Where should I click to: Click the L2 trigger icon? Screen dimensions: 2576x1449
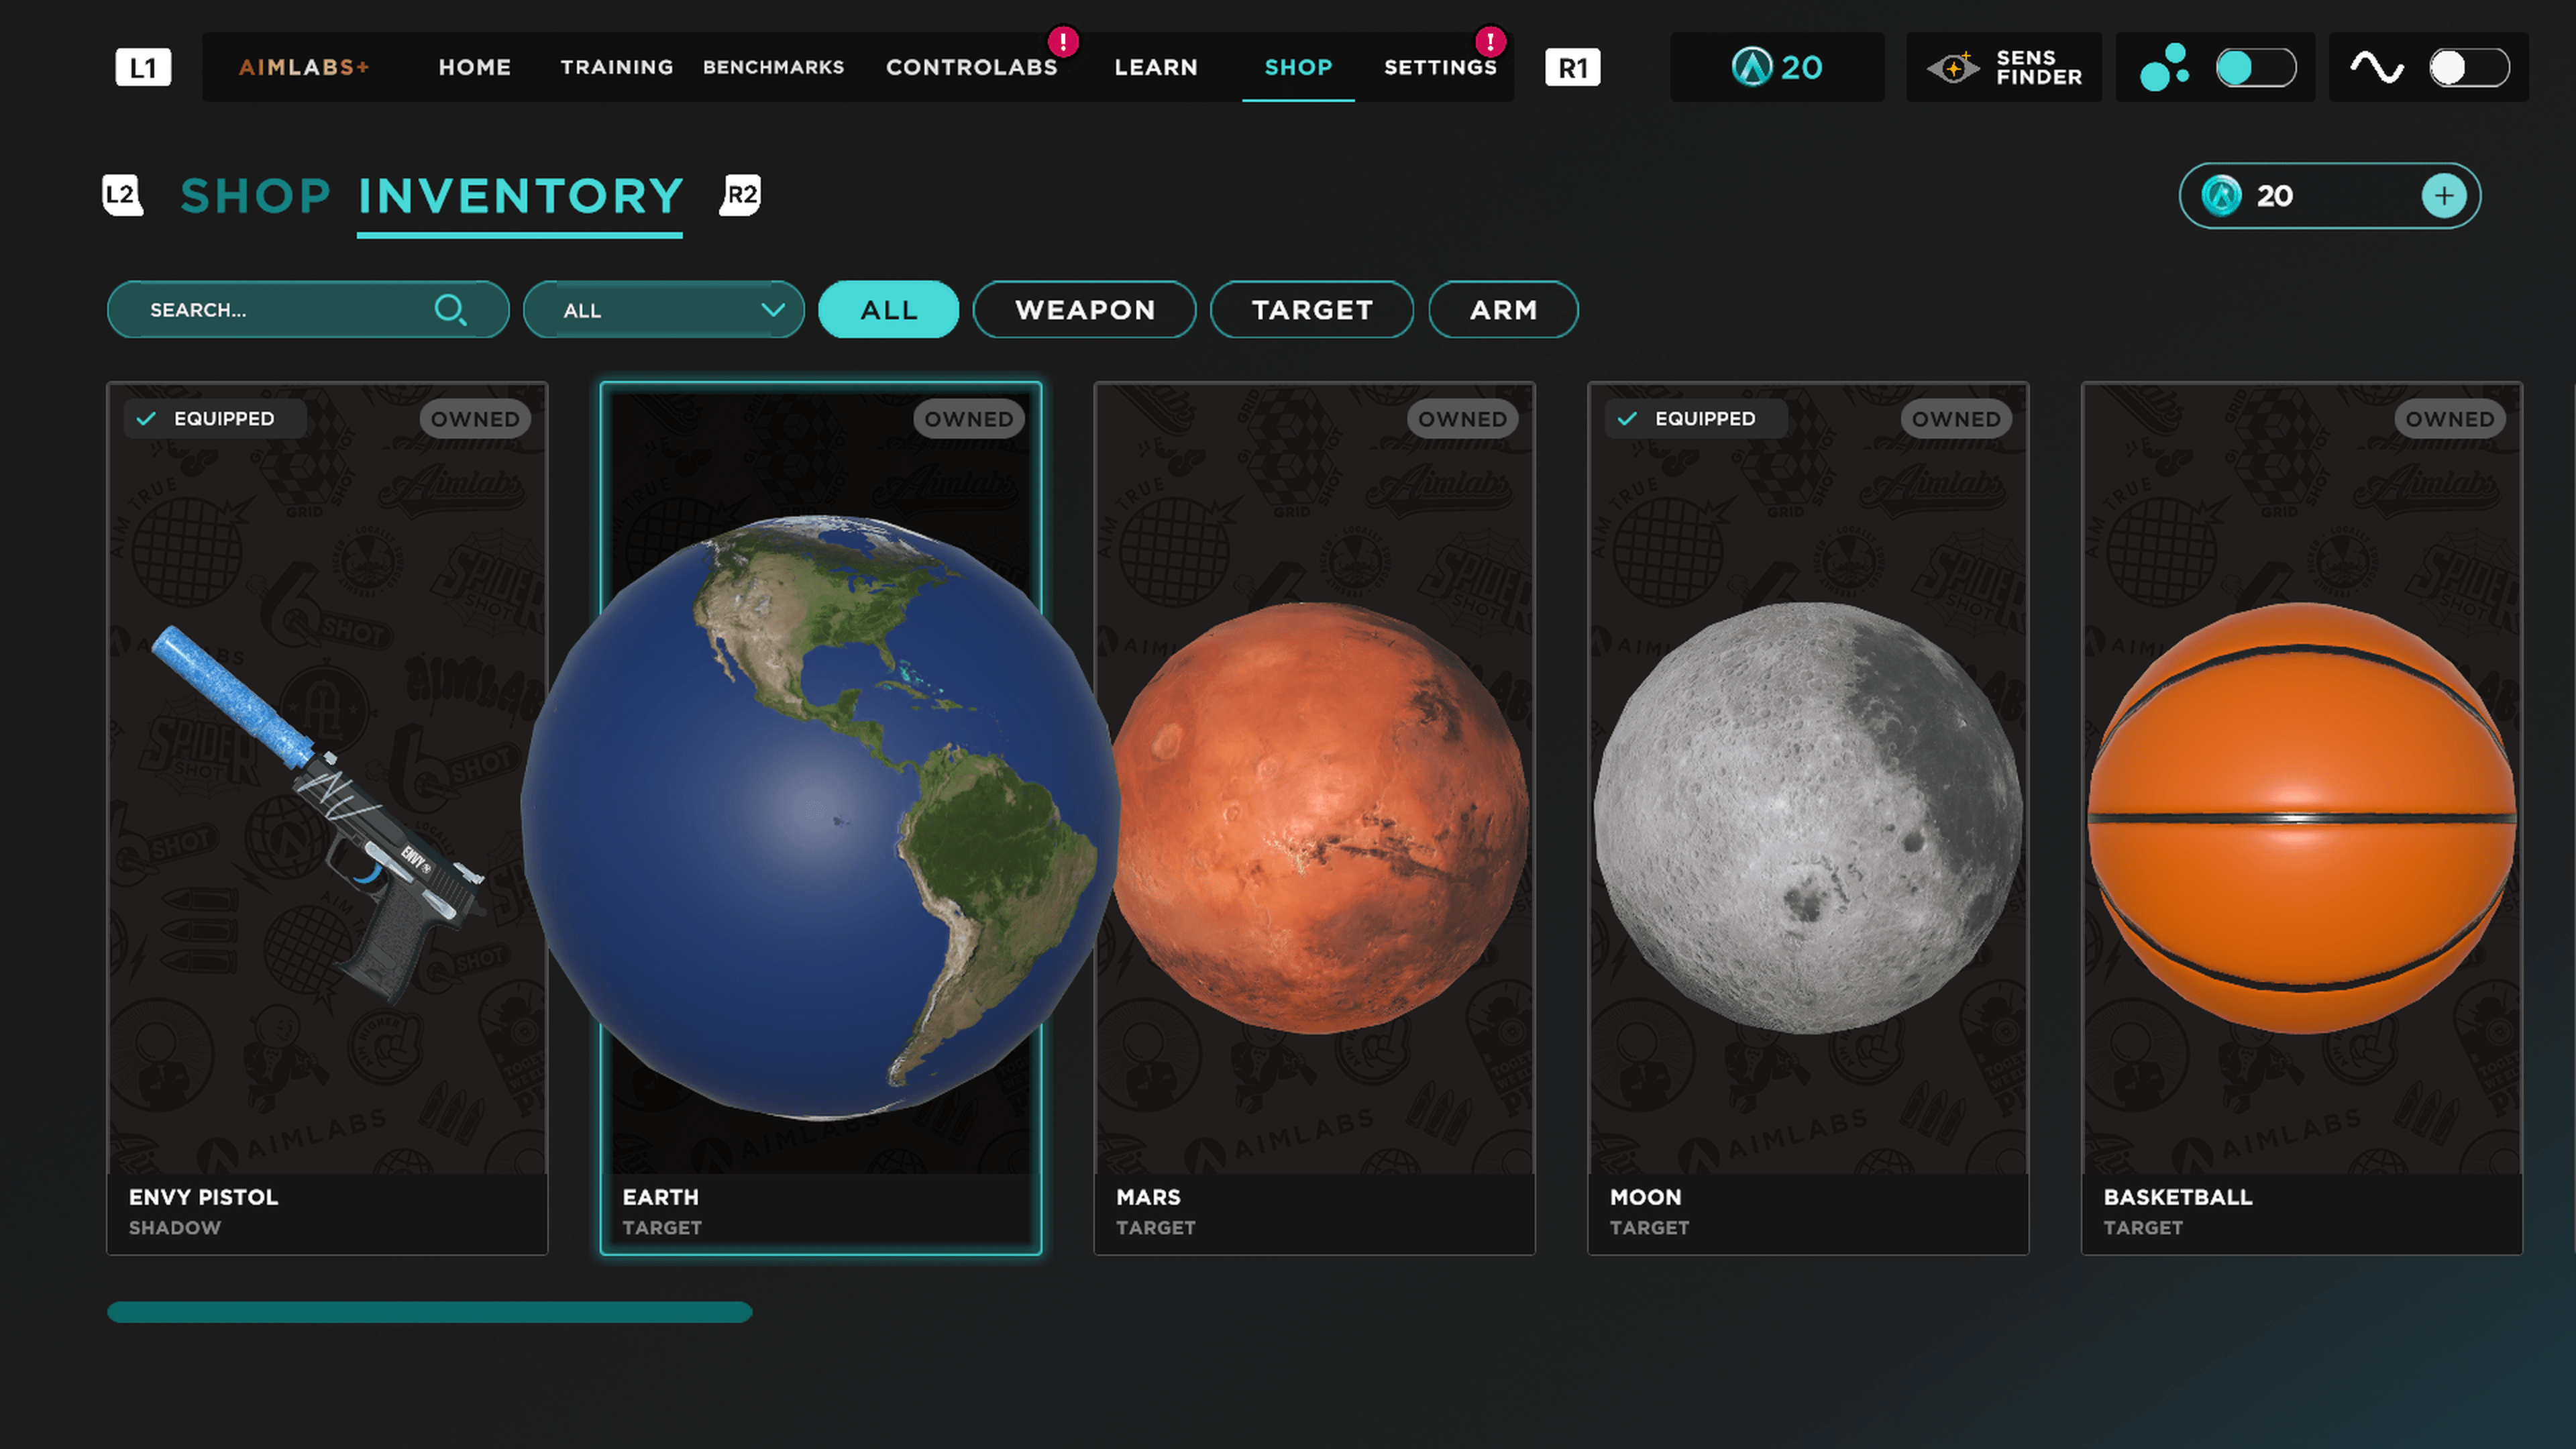click(122, 194)
